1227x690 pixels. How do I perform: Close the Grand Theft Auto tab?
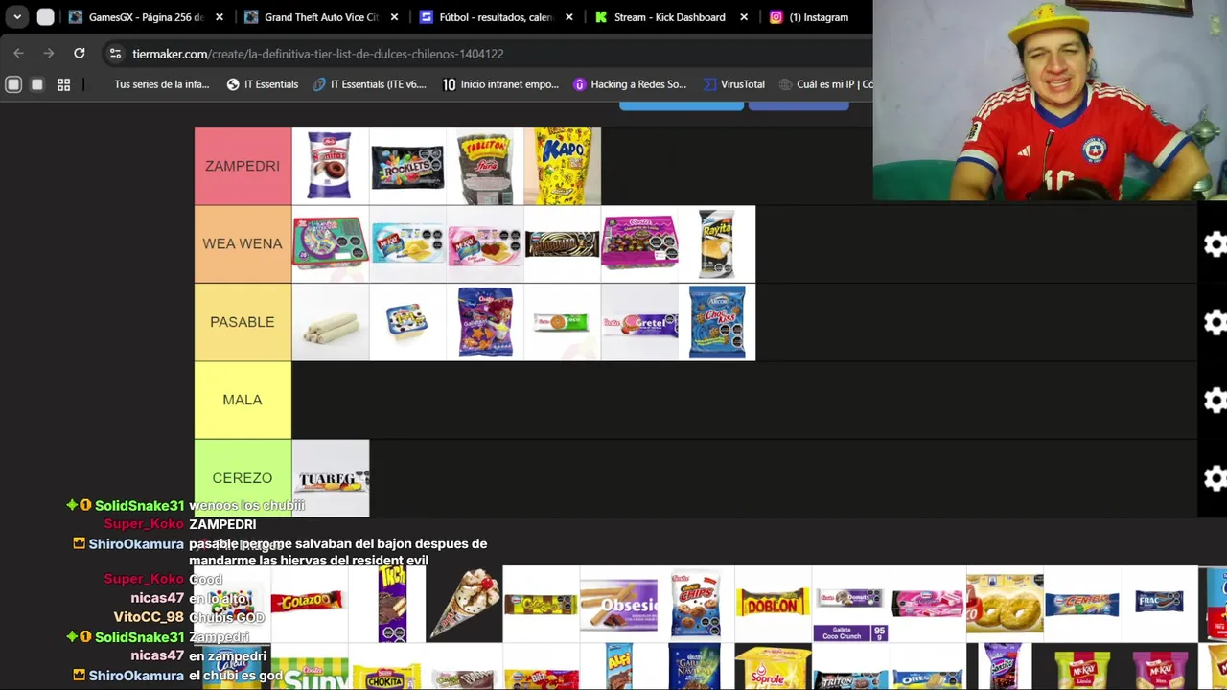[394, 17]
